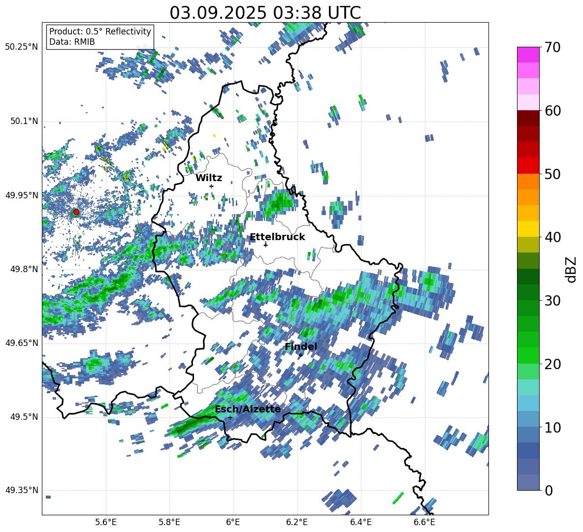This screenshot has height=532, width=583.
Task: Click the Product: 0.5° Reflectivity text
Action: pyautogui.click(x=100, y=31)
